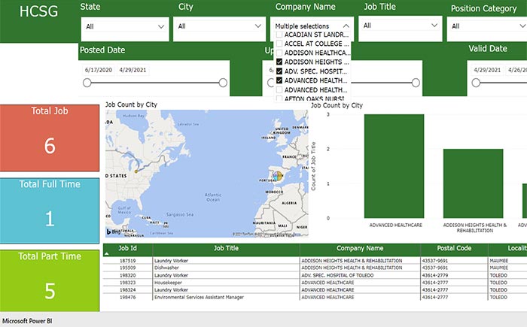Click the Posted Date end field 4/29/2021
This screenshot has height=327, width=527.
coord(133,70)
